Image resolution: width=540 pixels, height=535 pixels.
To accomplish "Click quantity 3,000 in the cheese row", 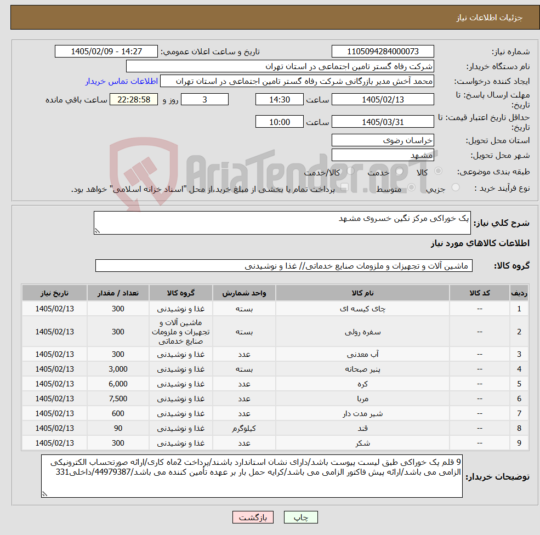I will (x=118, y=369).
